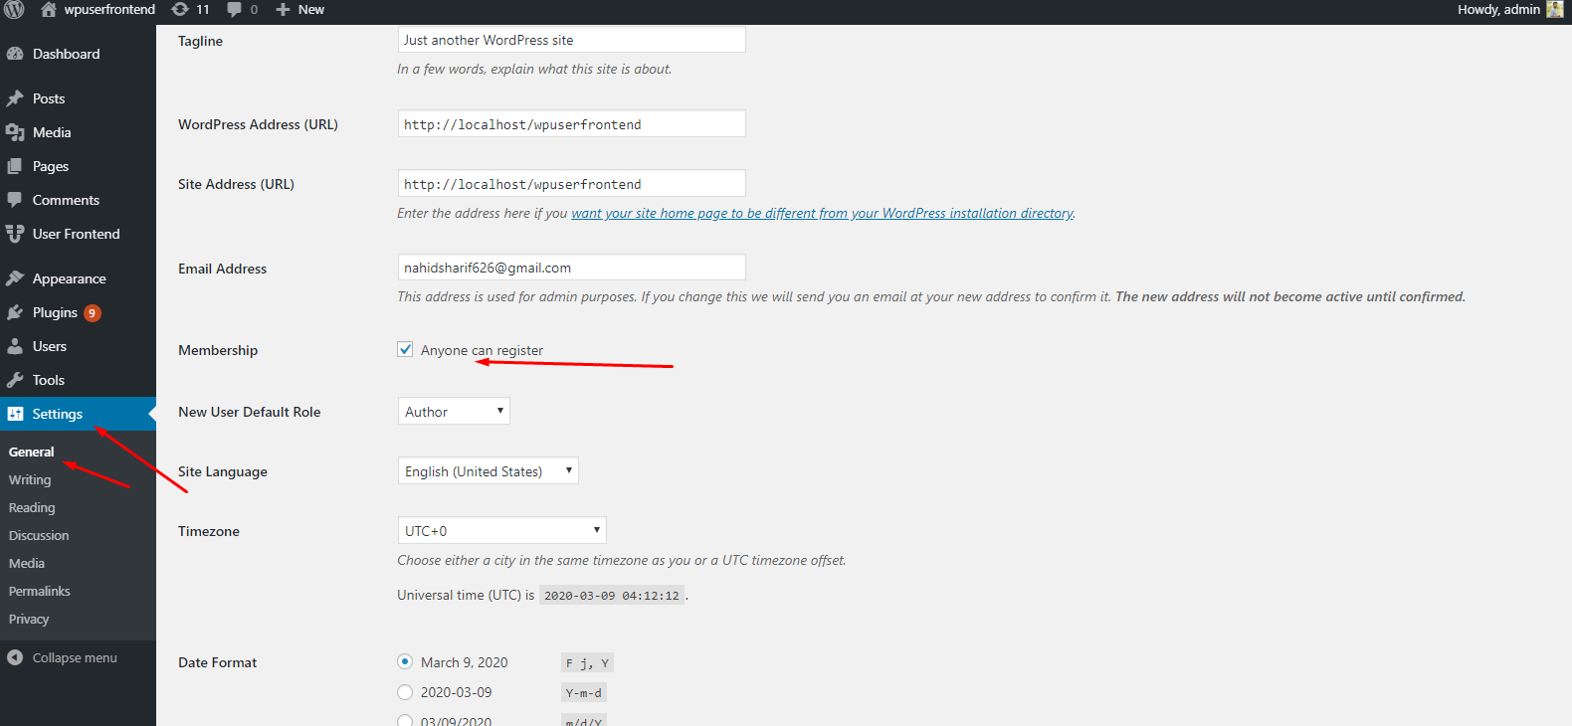Click the Posts pushpin icon

point(15,98)
